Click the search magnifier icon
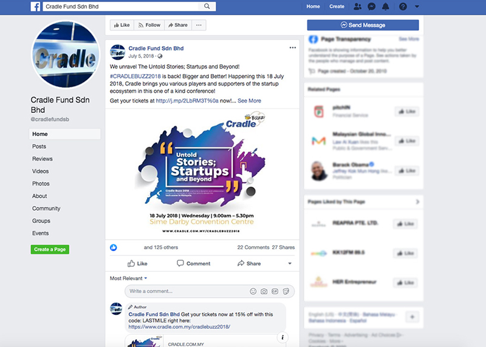Image resolution: width=486 pixels, height=347 pixels. coord(207,6)
